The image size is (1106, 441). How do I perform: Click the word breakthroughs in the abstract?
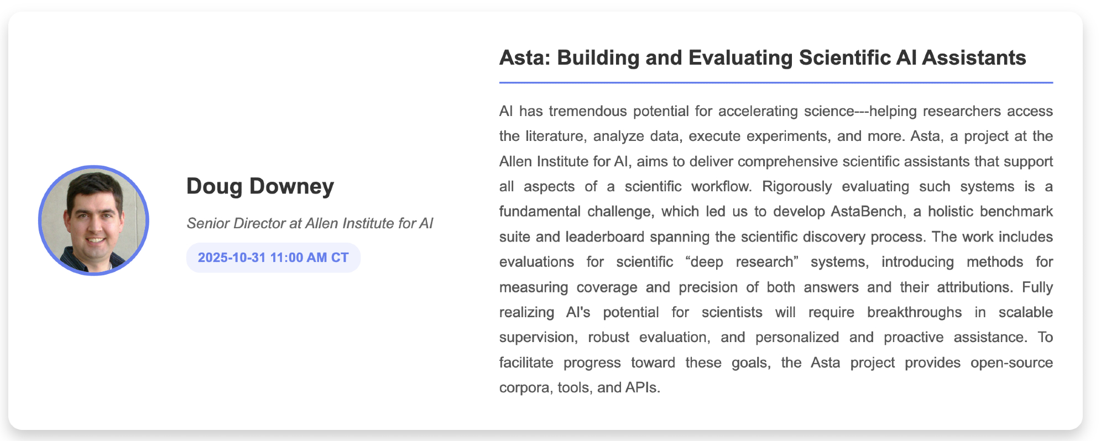point(914,312)
